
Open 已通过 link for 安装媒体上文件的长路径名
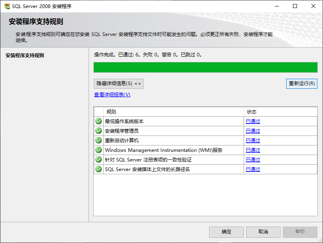[x=253, y=169]
